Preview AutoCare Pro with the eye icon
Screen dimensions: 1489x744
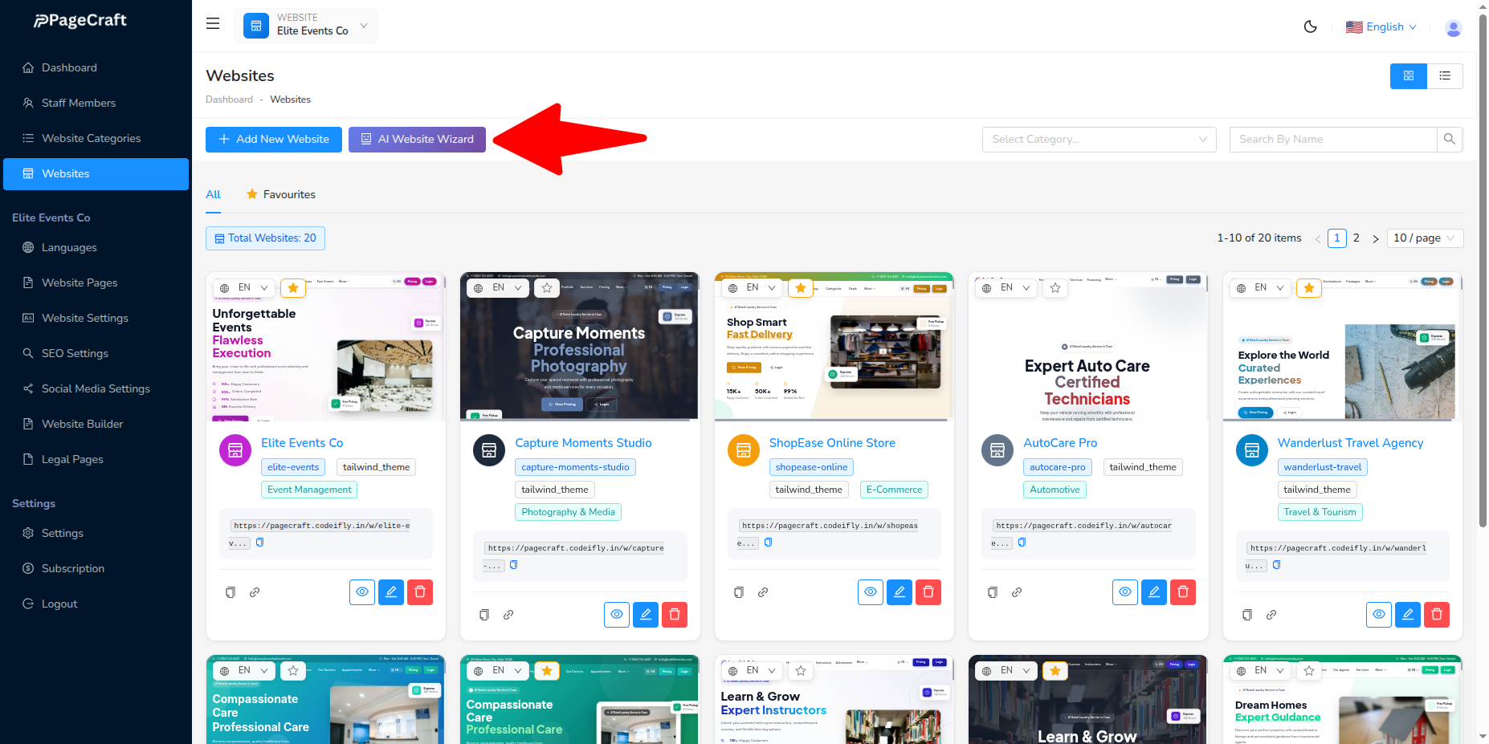point(1124,592)
